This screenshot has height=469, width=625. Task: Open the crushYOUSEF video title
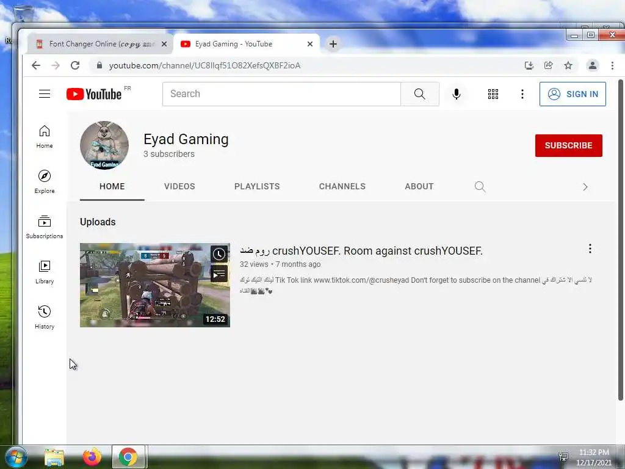pos(361,251)
